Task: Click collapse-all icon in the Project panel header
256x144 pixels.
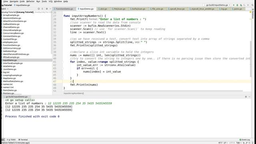Action: 42,9
